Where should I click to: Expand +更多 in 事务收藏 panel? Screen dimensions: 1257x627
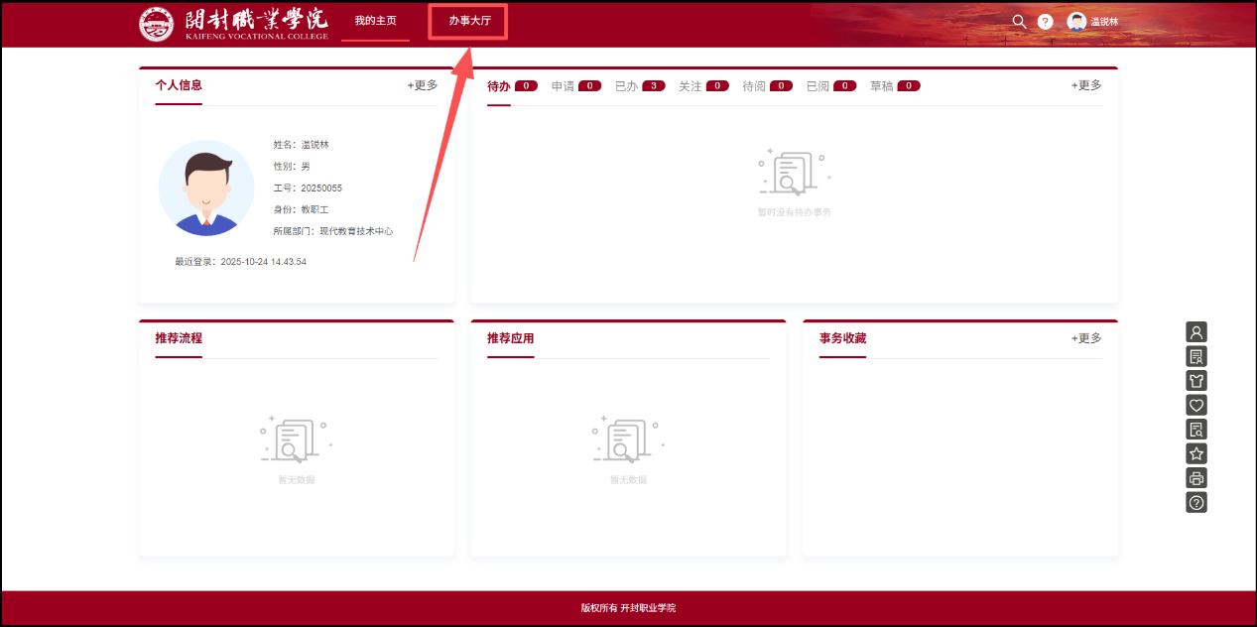coord(1086,338)
